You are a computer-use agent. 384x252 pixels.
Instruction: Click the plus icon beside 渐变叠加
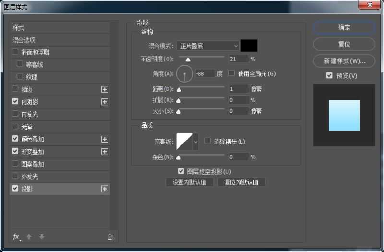tap(105, 152)
